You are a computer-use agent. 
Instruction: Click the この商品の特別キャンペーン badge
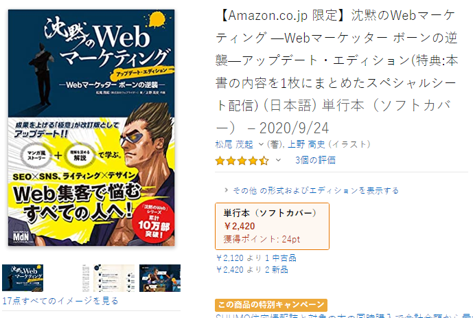point(271,305)
